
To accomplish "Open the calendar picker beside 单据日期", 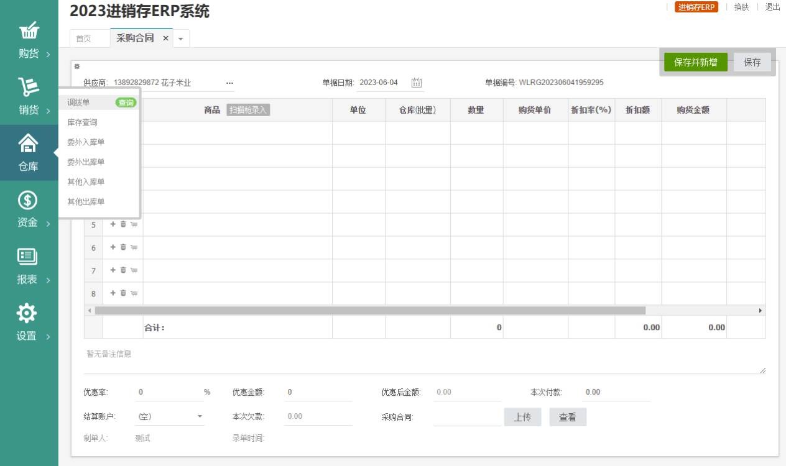I will [417, 83].
